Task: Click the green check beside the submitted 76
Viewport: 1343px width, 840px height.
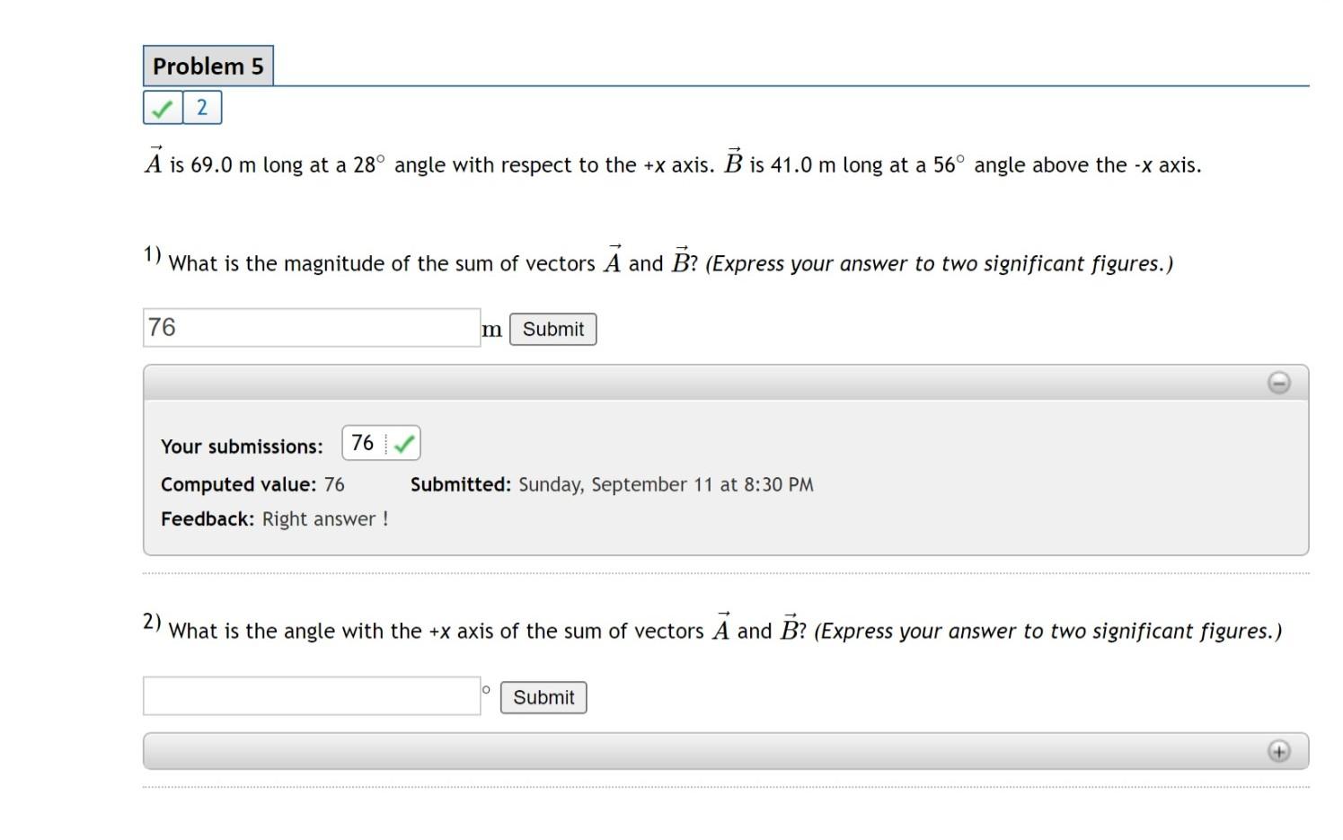Action: (x=404, y=442)
